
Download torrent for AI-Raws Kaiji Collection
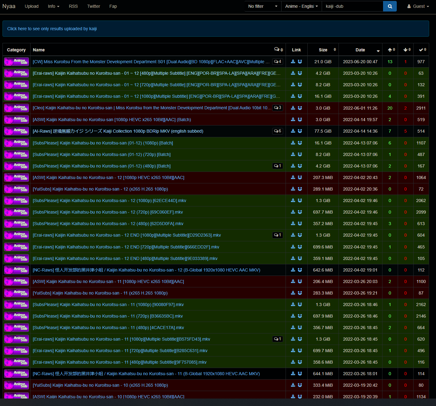click(x=293, y=131)
